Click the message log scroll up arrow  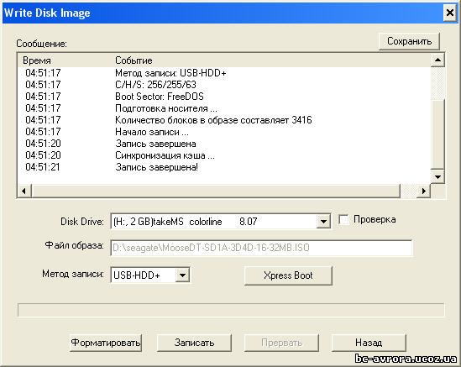tap(437, 60)
